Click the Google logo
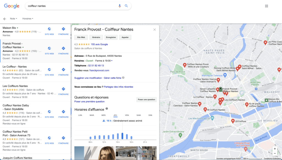282x160 pixels. [x=12, y=6]
